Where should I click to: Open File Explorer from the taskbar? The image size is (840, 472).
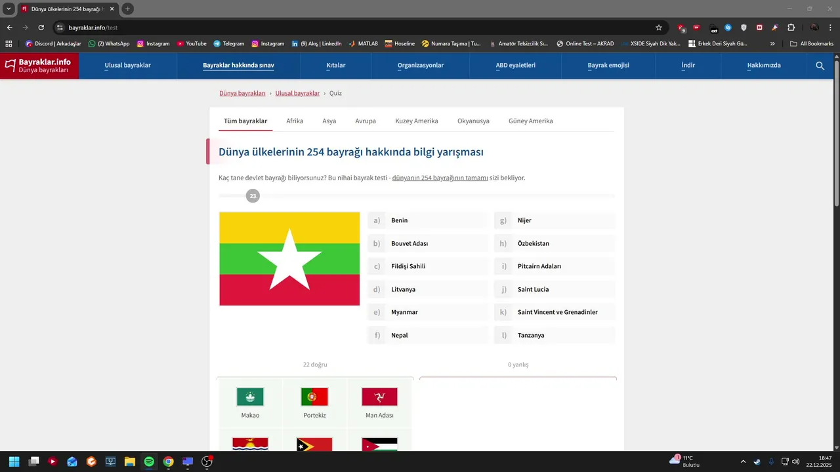130,462
